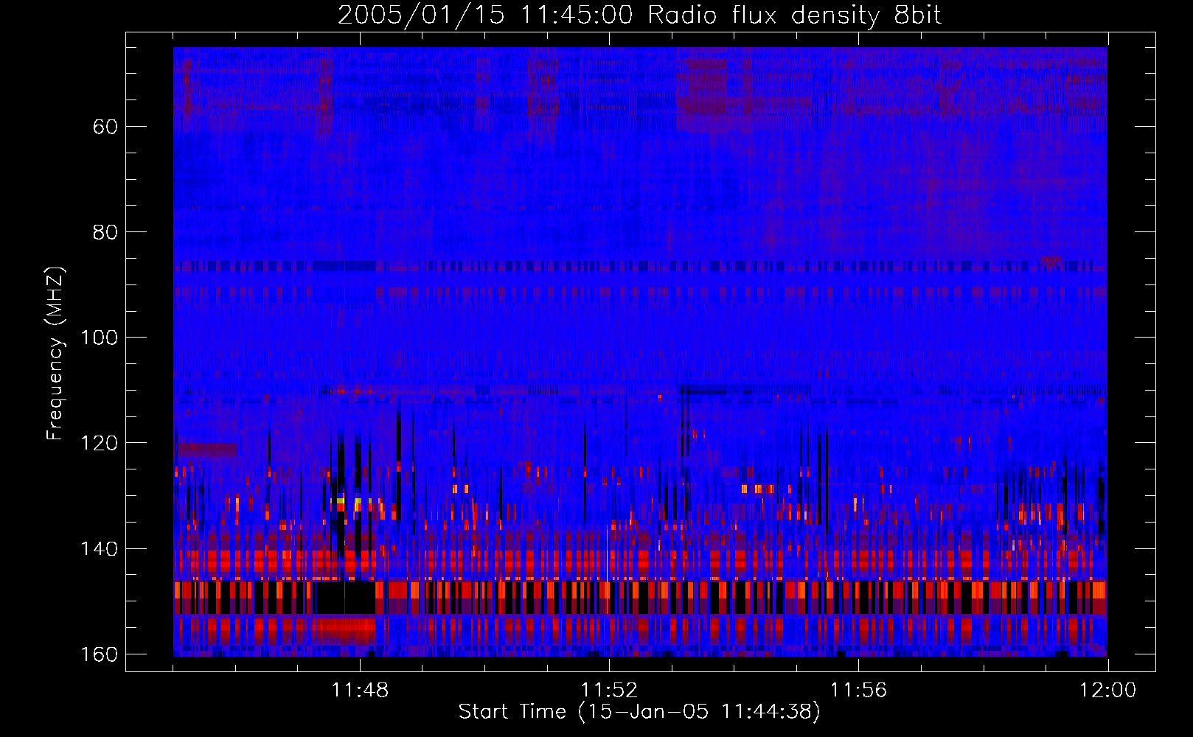Click the 60 frequency tick label
Viewport: 1193px width, 737px height.
pos(105,127)
